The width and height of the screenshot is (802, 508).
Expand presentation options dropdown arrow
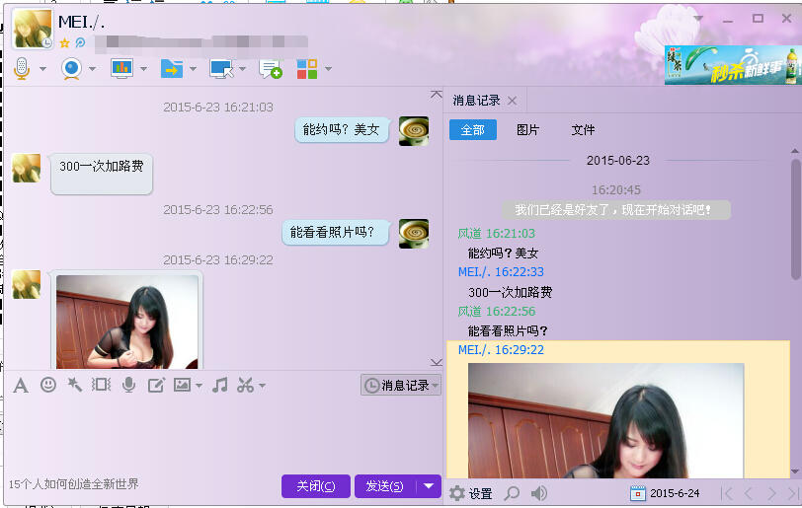point(144,68)
